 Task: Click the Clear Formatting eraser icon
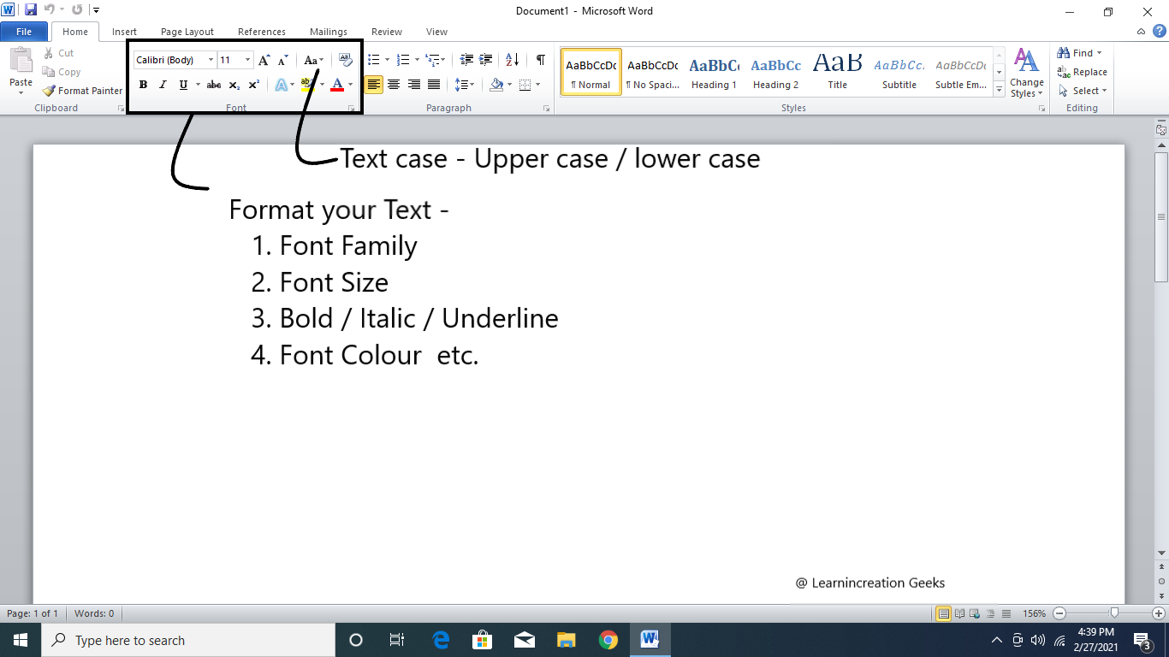point(345,60)
